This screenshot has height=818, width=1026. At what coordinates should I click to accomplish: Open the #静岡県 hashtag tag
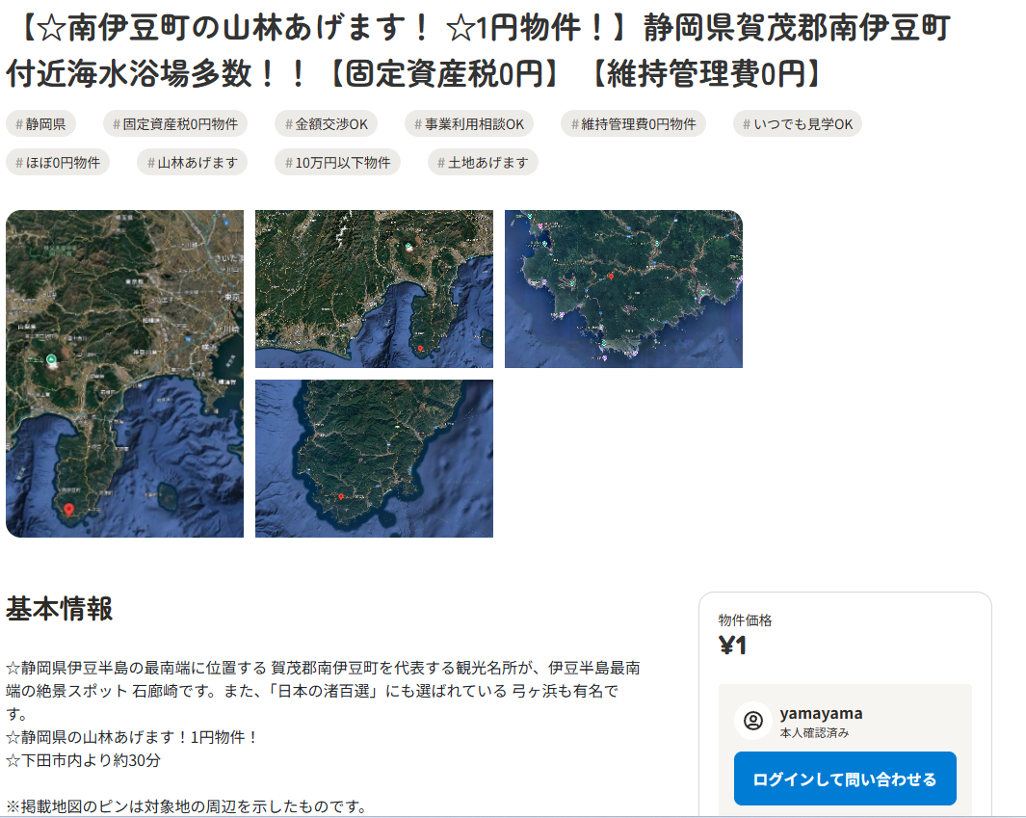point(40,123)
